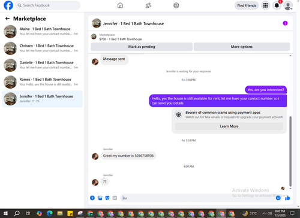Open Windows action center notifications
Screen dimensions: 300x218
click(292, 213)
